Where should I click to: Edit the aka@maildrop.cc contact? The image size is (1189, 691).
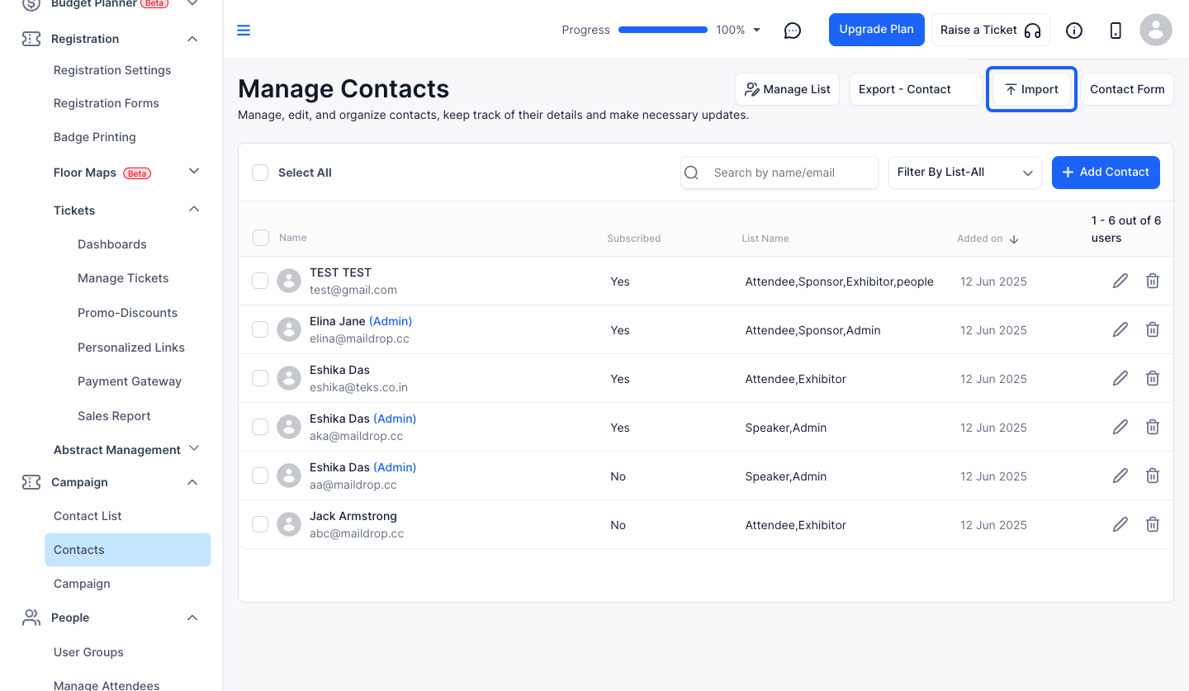point(1120,427)
